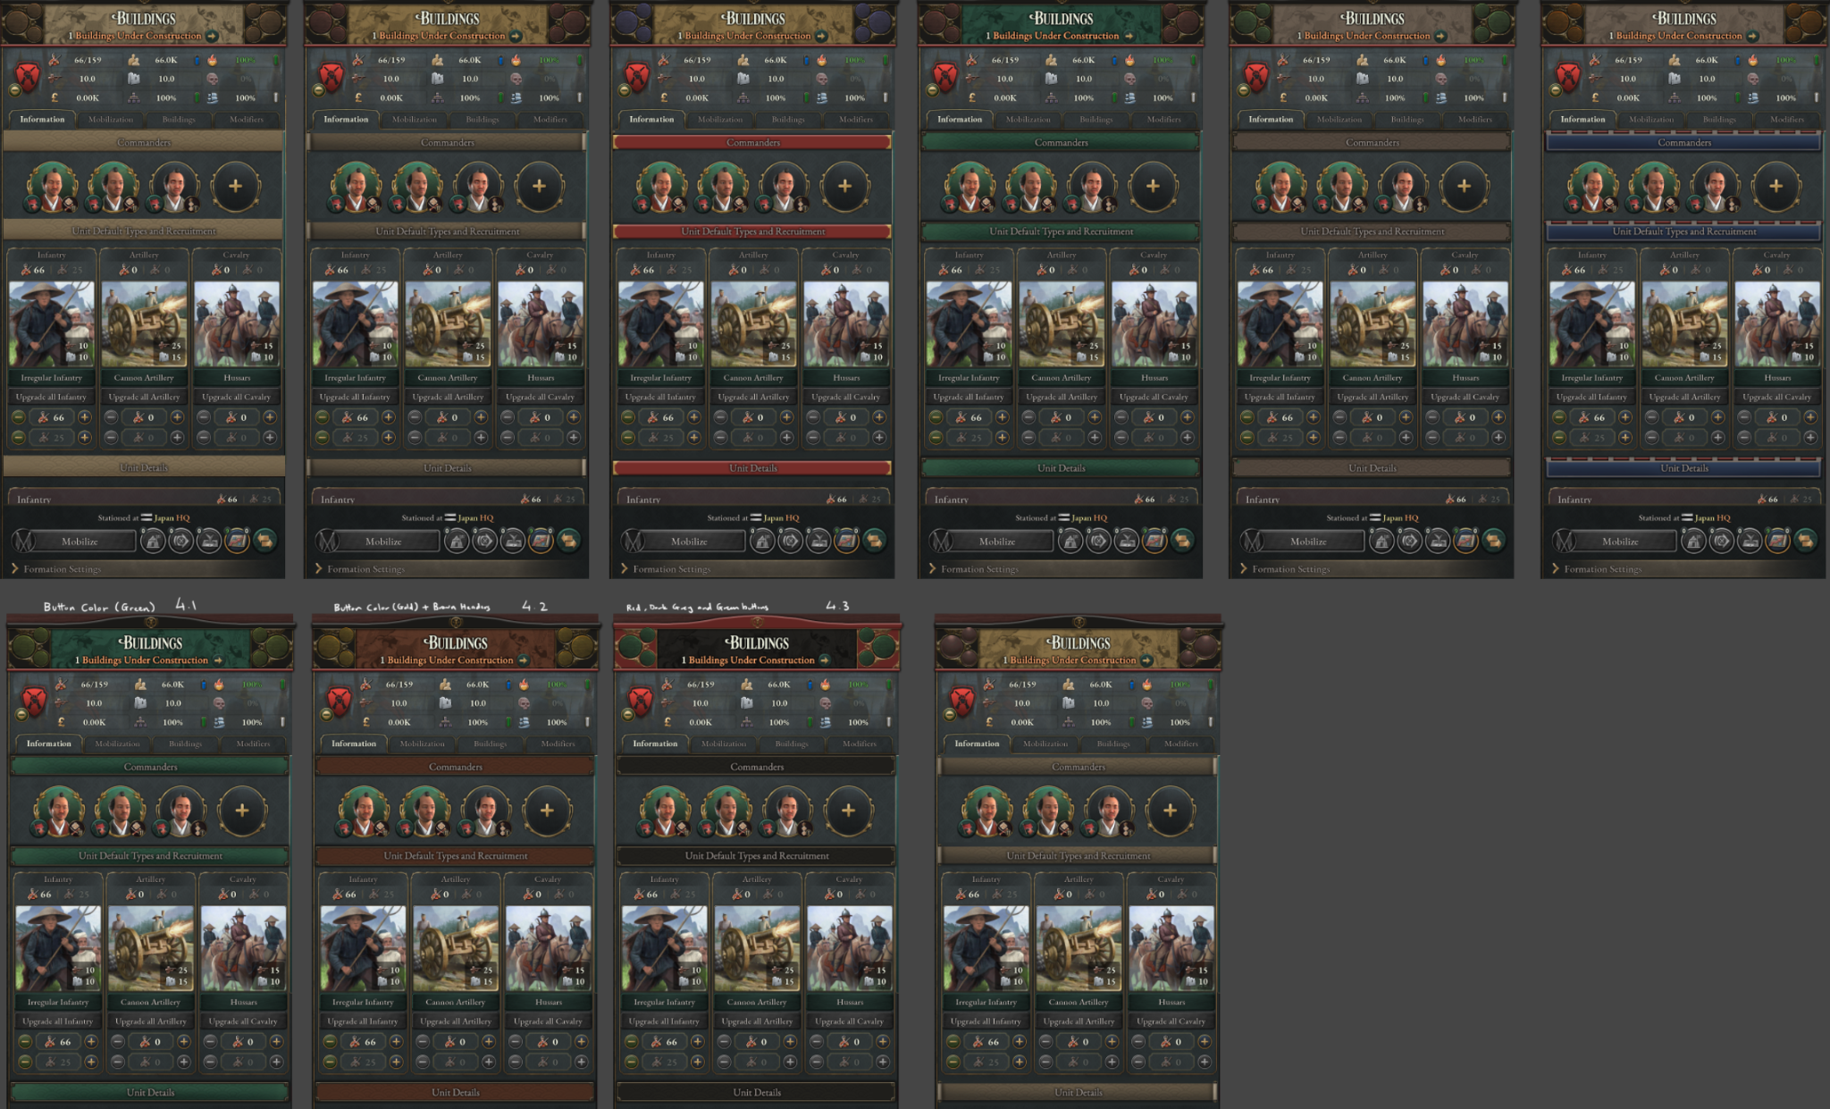Screen dimensions: 1830x1109
Task: Click Hussars cavalry artwork in panel 4.2
Action: (547, 947)
